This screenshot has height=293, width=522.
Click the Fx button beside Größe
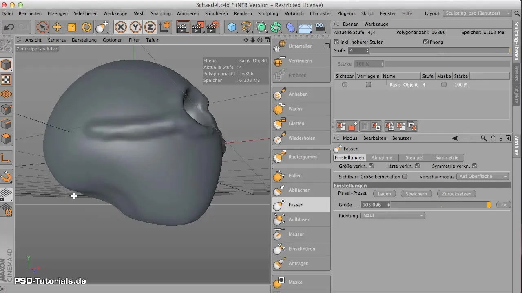504,205
